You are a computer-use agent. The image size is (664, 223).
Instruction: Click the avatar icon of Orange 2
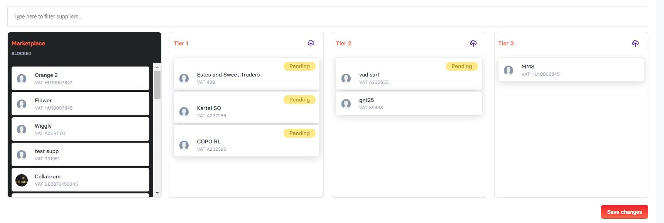pos(22,79)
